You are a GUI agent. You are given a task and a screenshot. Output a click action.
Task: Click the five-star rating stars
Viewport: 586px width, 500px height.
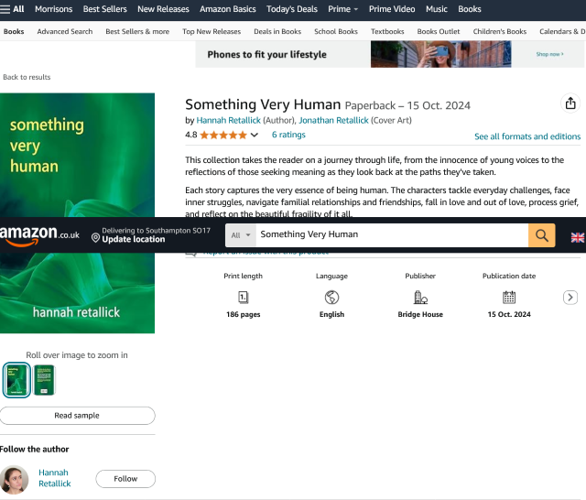222,135
